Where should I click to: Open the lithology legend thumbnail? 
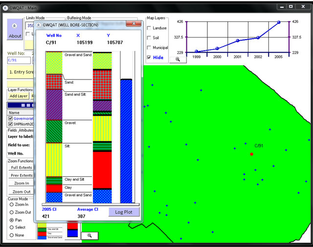tap(51, 230)
